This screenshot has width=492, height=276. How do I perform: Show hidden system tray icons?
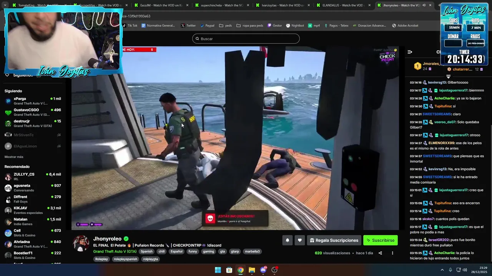coord(442,270)
